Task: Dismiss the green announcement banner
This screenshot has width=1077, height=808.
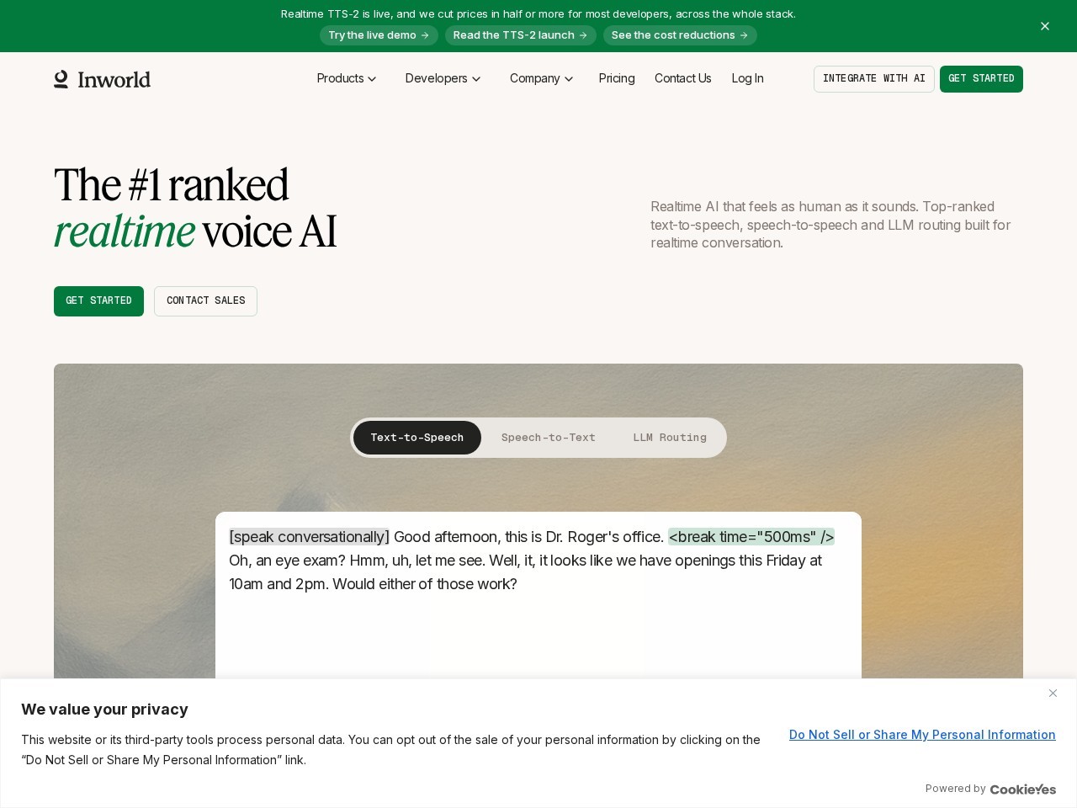Action: click(x=1045, y=26)
